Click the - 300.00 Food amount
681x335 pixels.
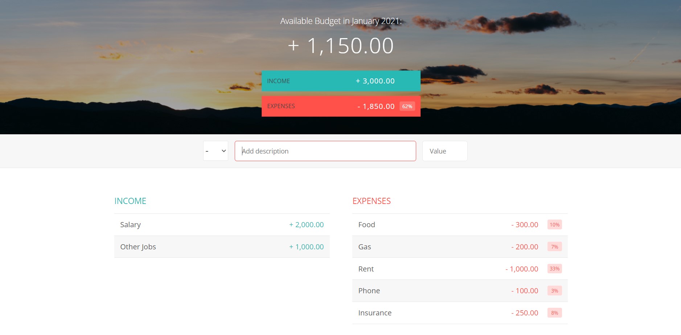click(525, 225)
